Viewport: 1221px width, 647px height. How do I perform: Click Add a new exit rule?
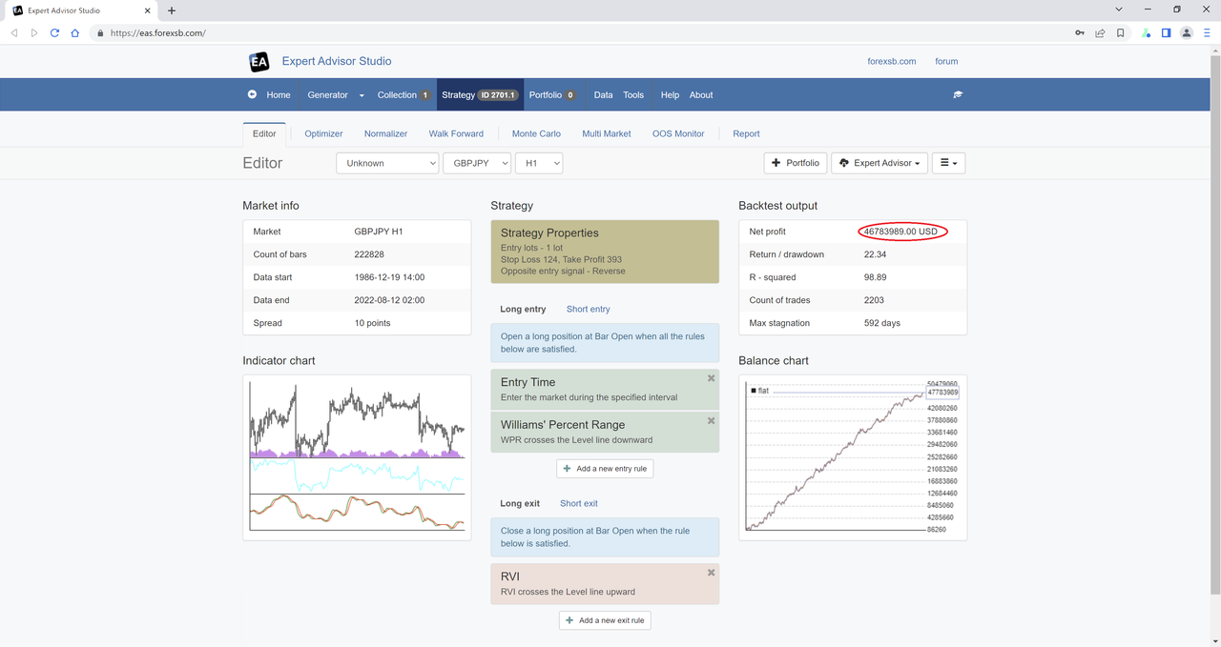coord(605,620)
